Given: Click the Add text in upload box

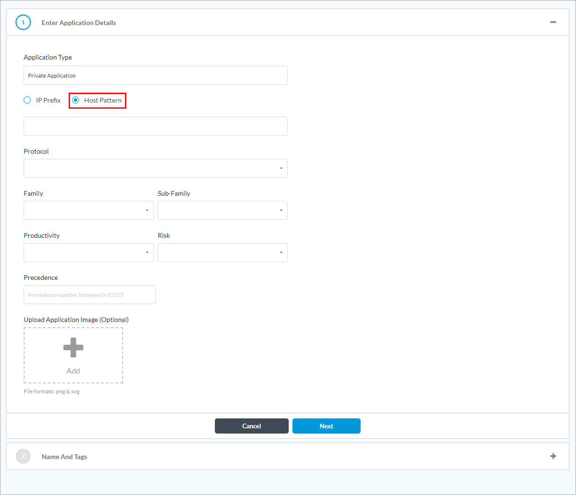Looking at the screenshot, I should (73, 371).
